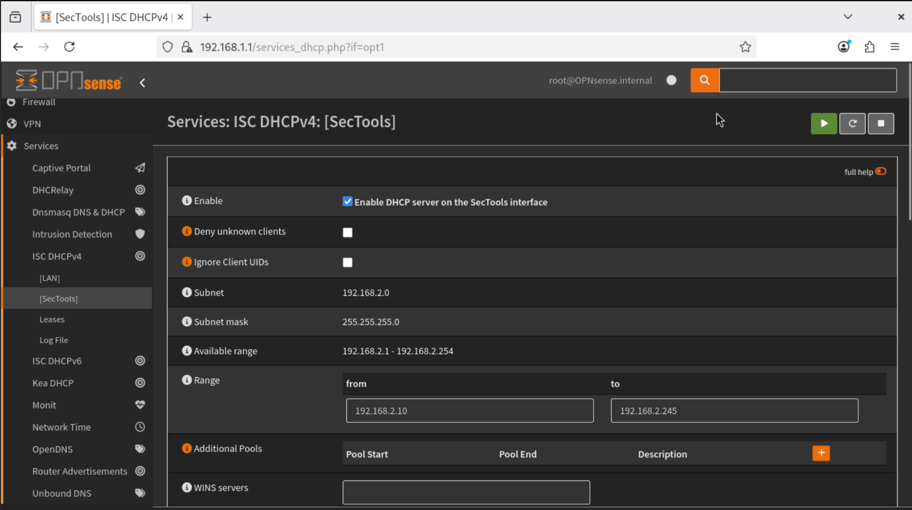Expand the Kea DHCP sidebar section

(x=53, y=383)
